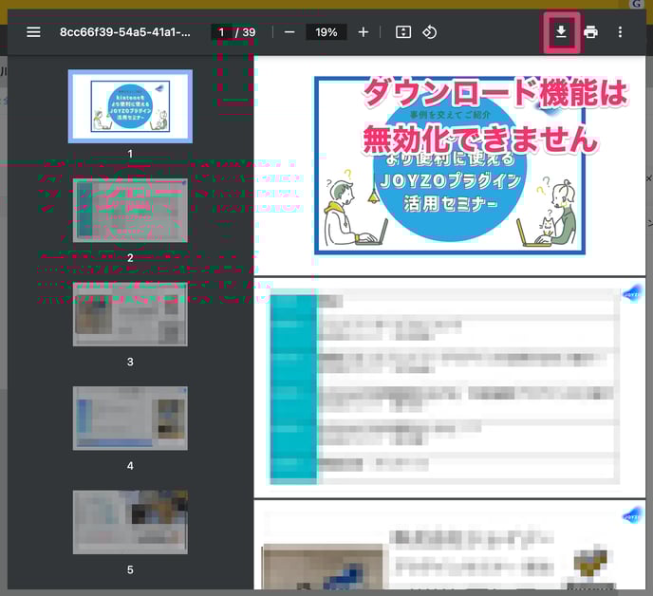Image resolution: width=653 pixels, height=596 pixels.
Task: Click the file name 8cc66f39-54a5-41a1-...
Action: [x=125, y=32]
